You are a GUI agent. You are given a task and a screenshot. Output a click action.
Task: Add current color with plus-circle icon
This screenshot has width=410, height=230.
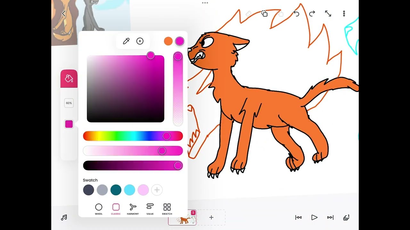tap(140, 41)
